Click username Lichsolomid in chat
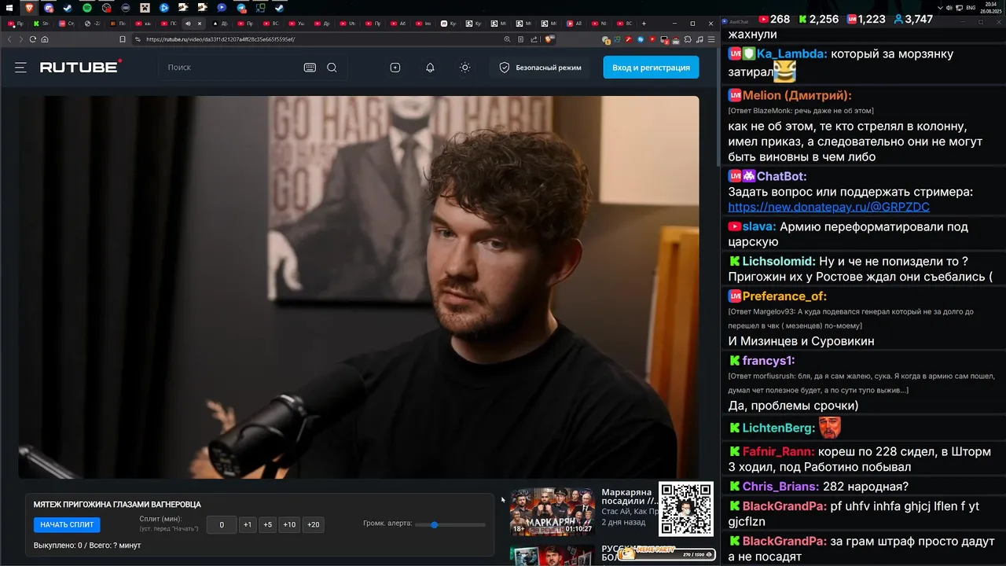1006x566 pixels. (x=778, y=261)
